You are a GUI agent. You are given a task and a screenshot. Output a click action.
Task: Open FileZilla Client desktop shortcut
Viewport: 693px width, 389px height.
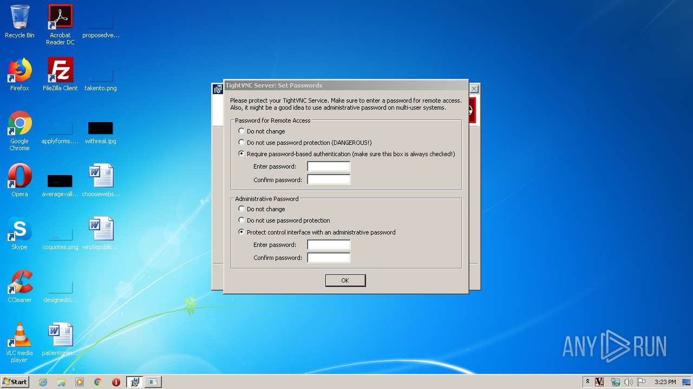[60, 75]
